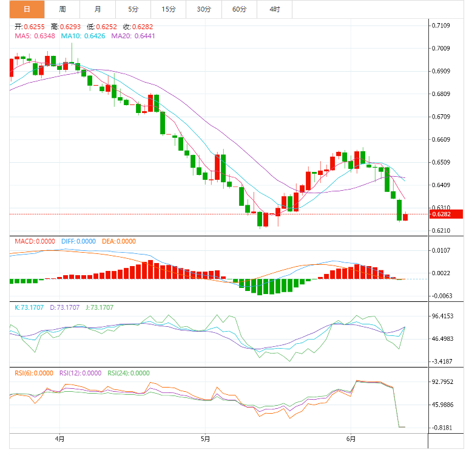Image resolution: width=469 pixels, height=455 pixels.
Task: Open the 60分 timeframe tab
Action: click(239, 9)
